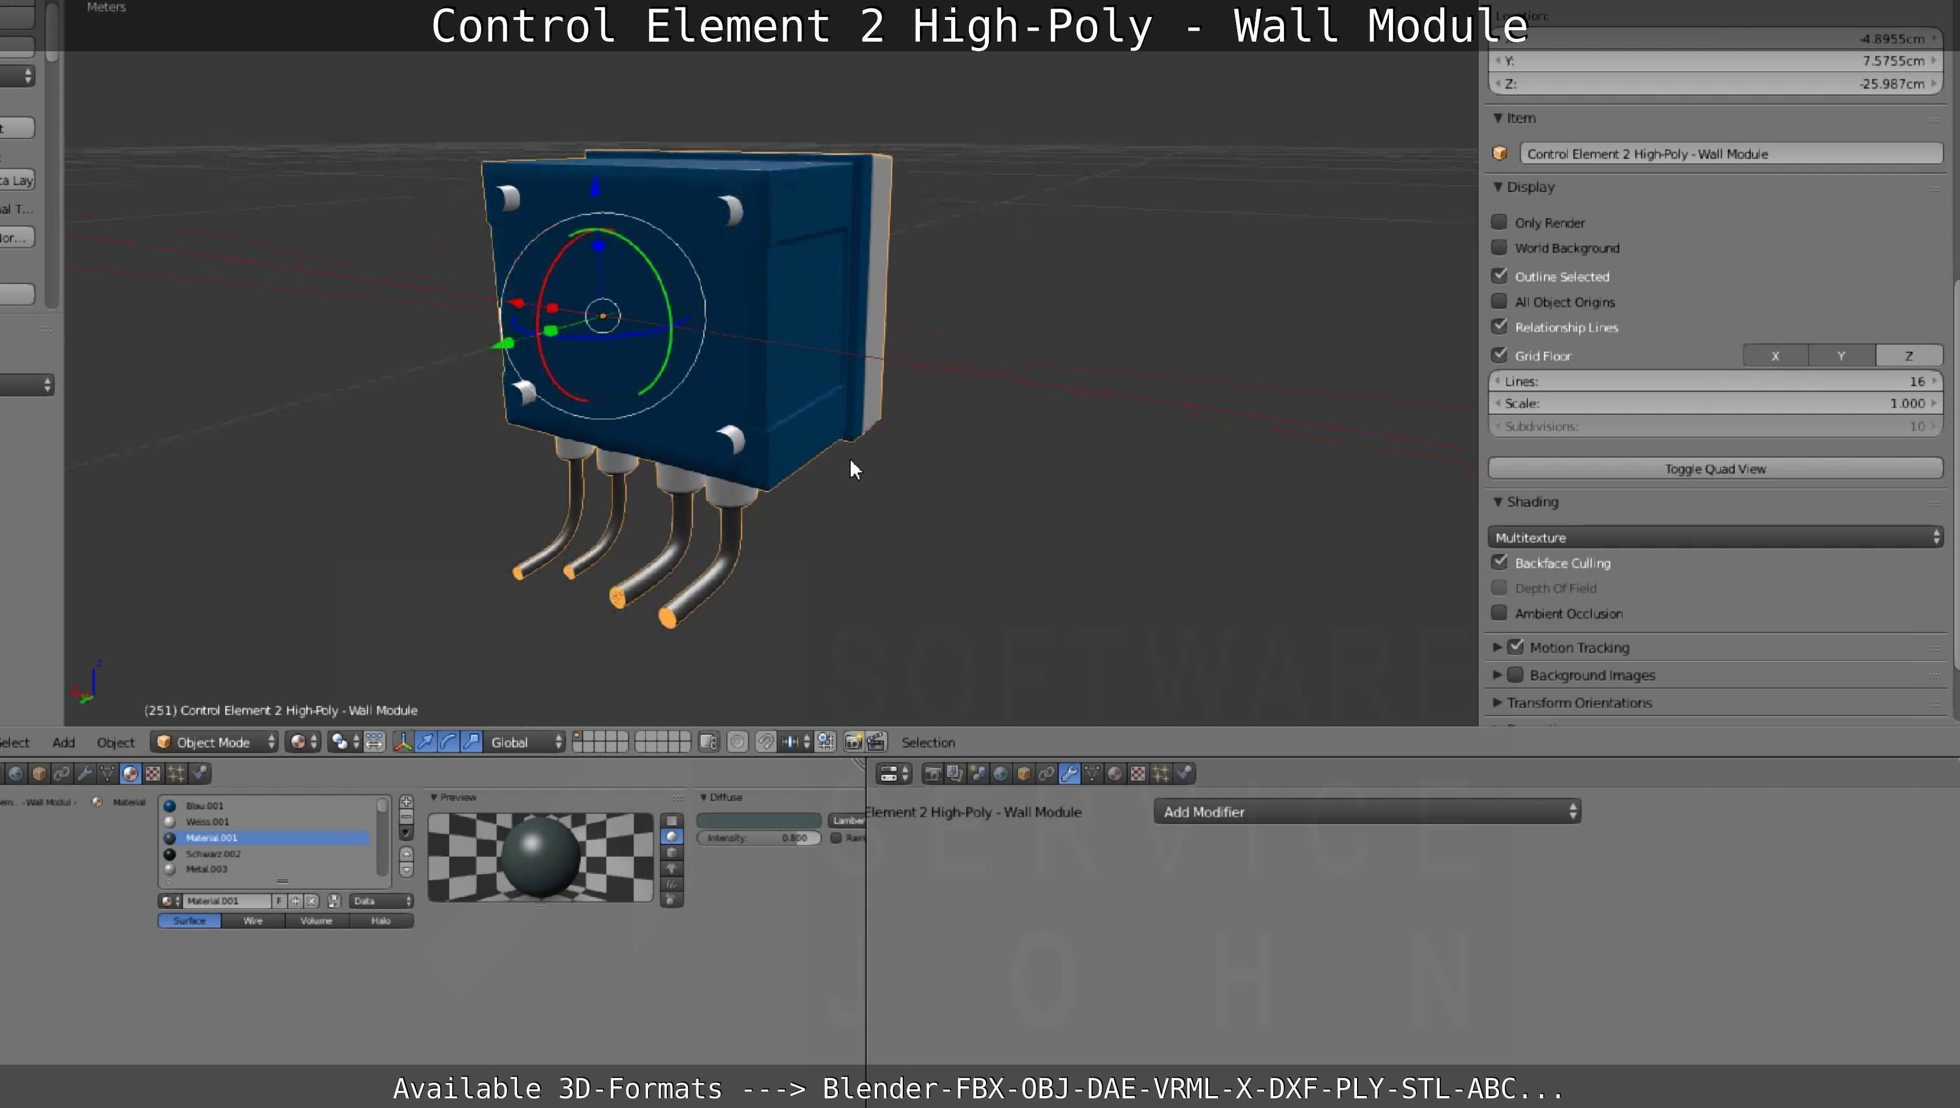
Task: Toggle the Z grid axis button
Action: (x=1908, y=356)
